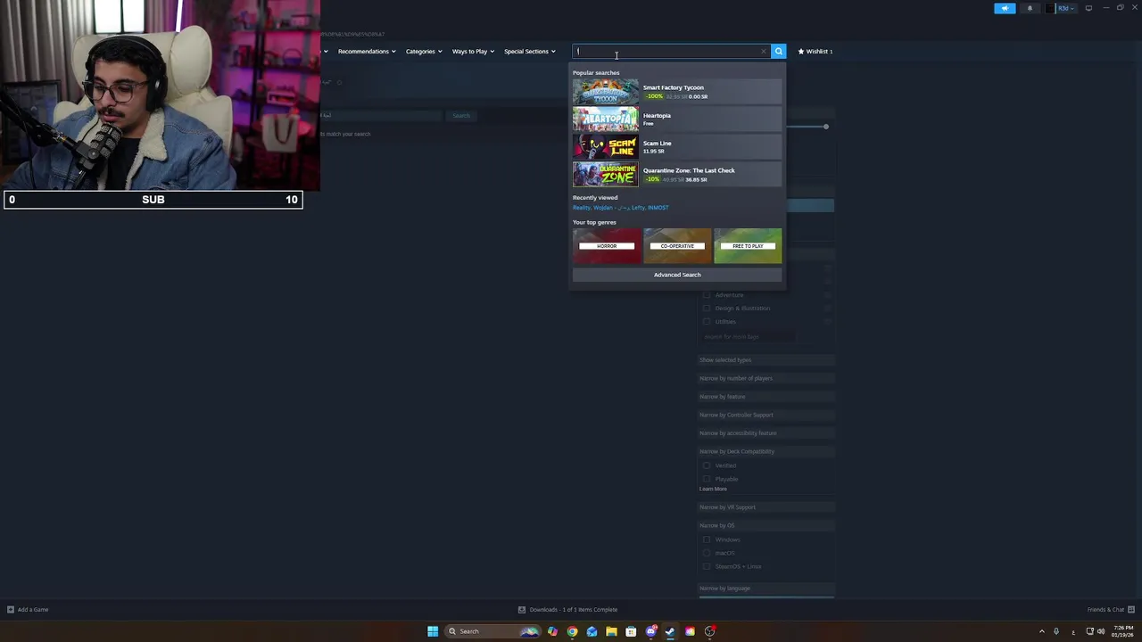Enable the Playable Deck compatibility checkbox
The width and height of the screenshot is (1142, 642).
[707, 479]
